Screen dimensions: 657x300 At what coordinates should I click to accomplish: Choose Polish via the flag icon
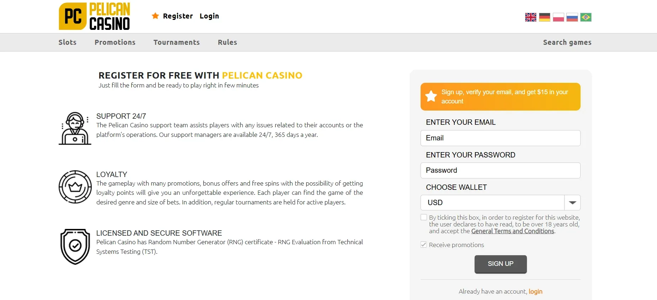(558, 17)
